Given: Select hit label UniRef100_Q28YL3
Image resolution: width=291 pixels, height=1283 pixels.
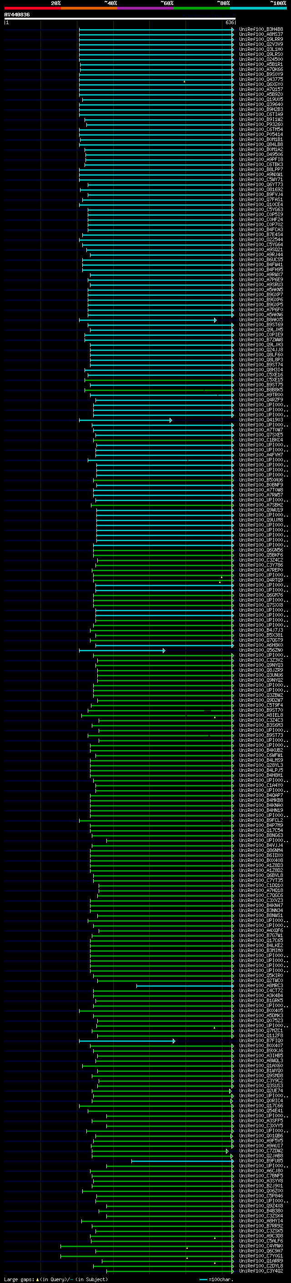Looking at the screenshot, I should pos(261,765).
